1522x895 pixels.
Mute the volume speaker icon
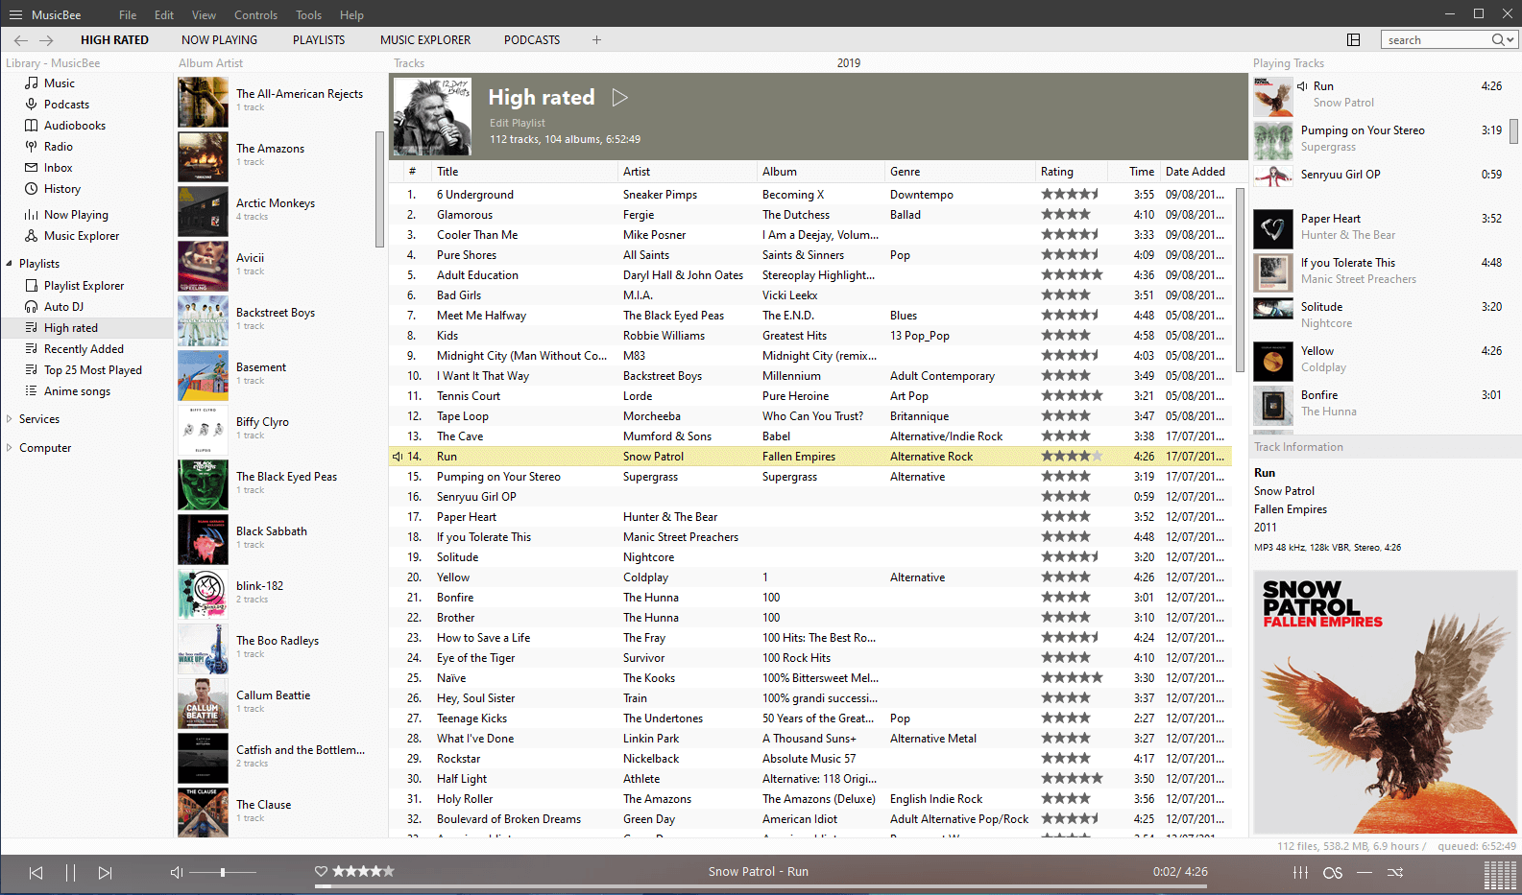(176, 872)
